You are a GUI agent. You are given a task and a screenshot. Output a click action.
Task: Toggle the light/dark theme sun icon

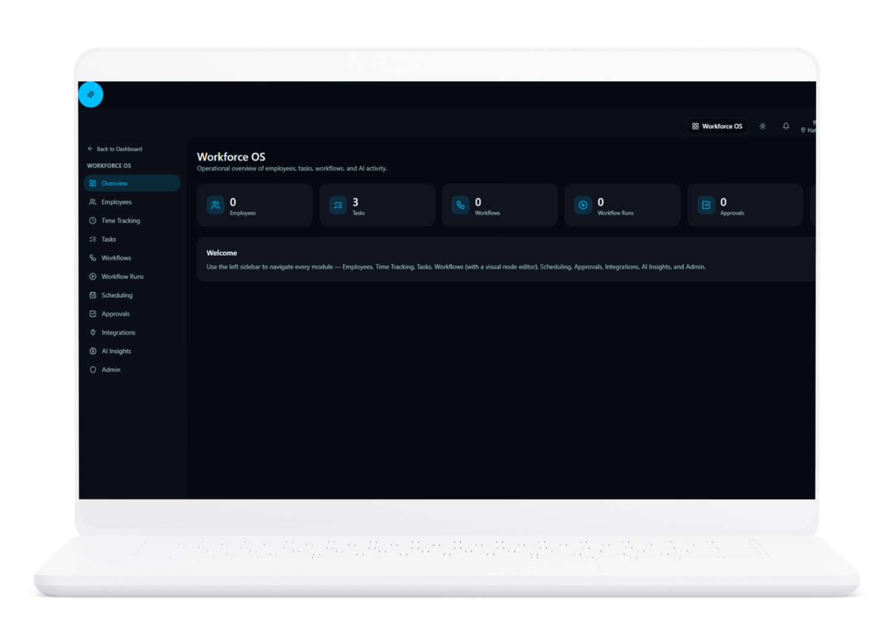pos(762,126)
